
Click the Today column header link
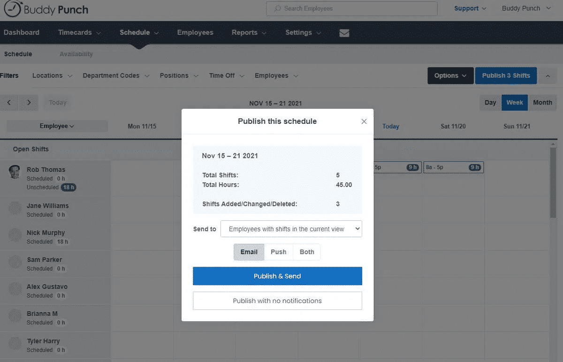point(390,126)
